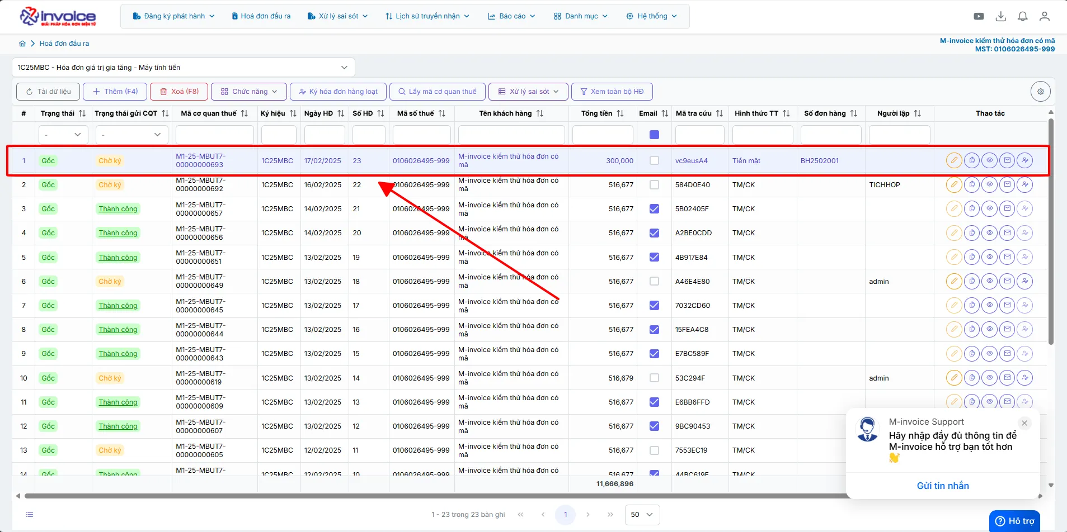Go to home via breadcrumb house icon
The height and width of the screenshot is (532, 1067).
point(22,44)
